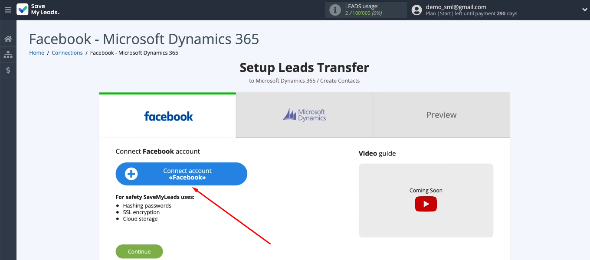
Task: Open the hamburger menu icon
Action: pos(8,10)
